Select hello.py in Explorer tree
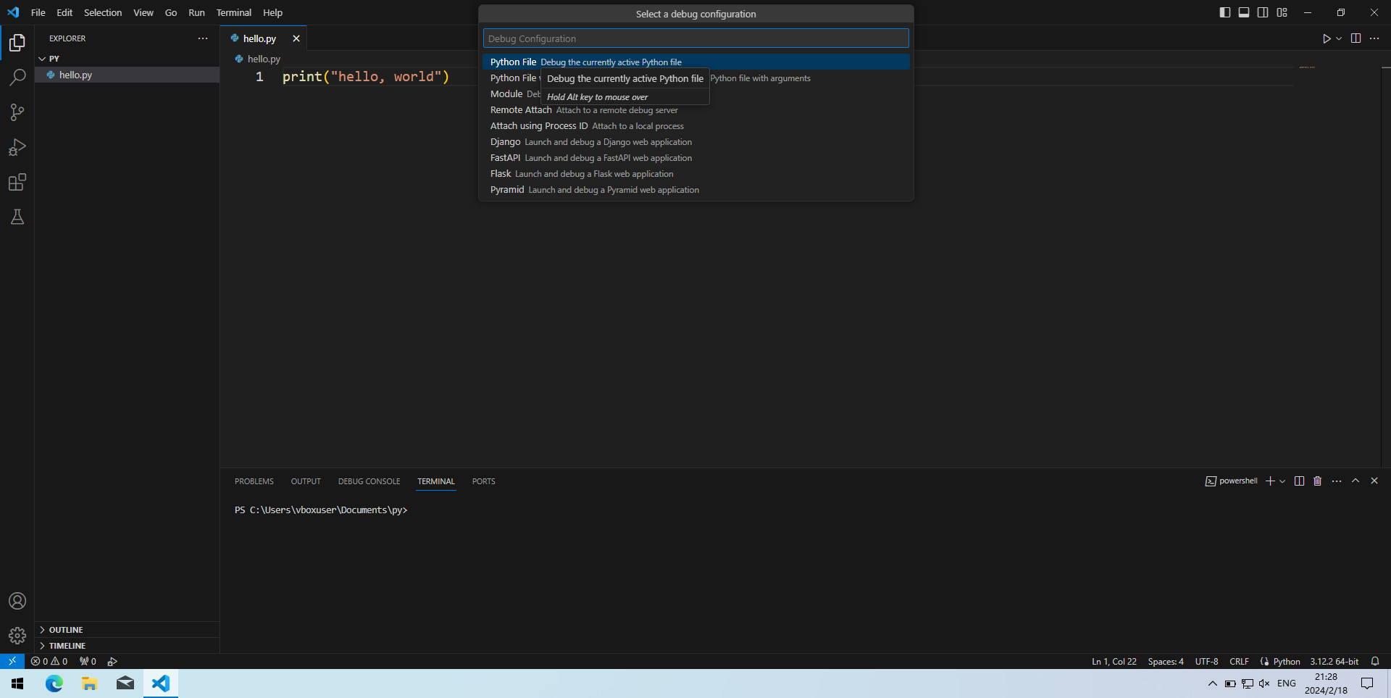Image resolution: width=1391 pixels, height=698 pixels. point(127,75)
